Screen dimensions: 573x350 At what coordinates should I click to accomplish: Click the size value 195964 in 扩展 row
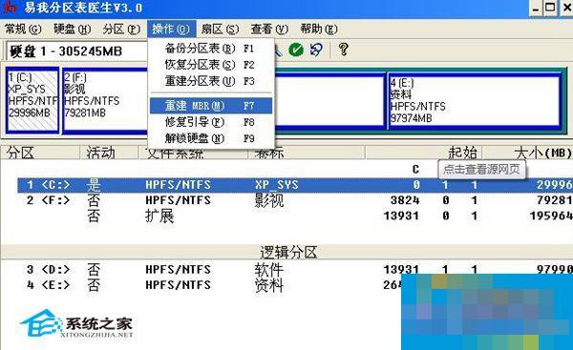[x=551, y=216]
